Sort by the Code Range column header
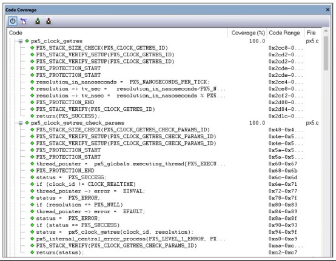 click(284, 33)
